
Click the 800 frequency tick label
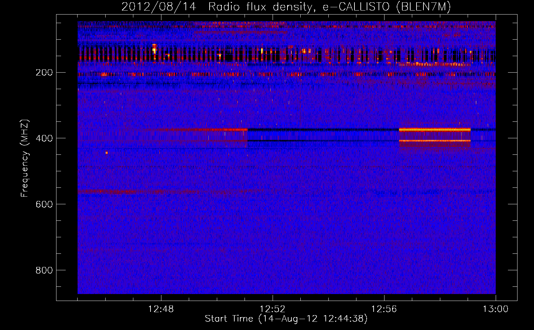coord(44,270)
